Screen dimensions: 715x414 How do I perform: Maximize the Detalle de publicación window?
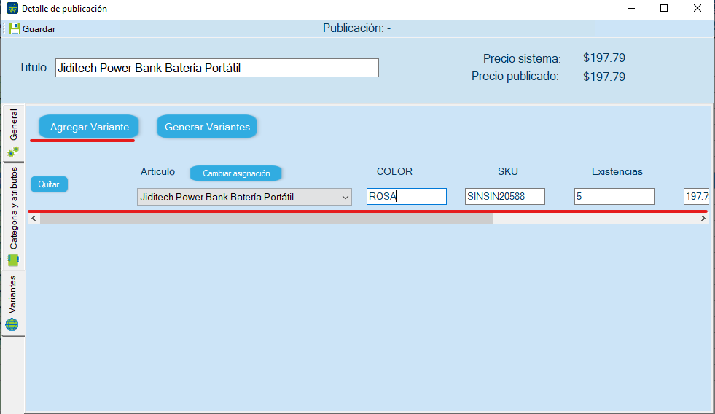664,8
